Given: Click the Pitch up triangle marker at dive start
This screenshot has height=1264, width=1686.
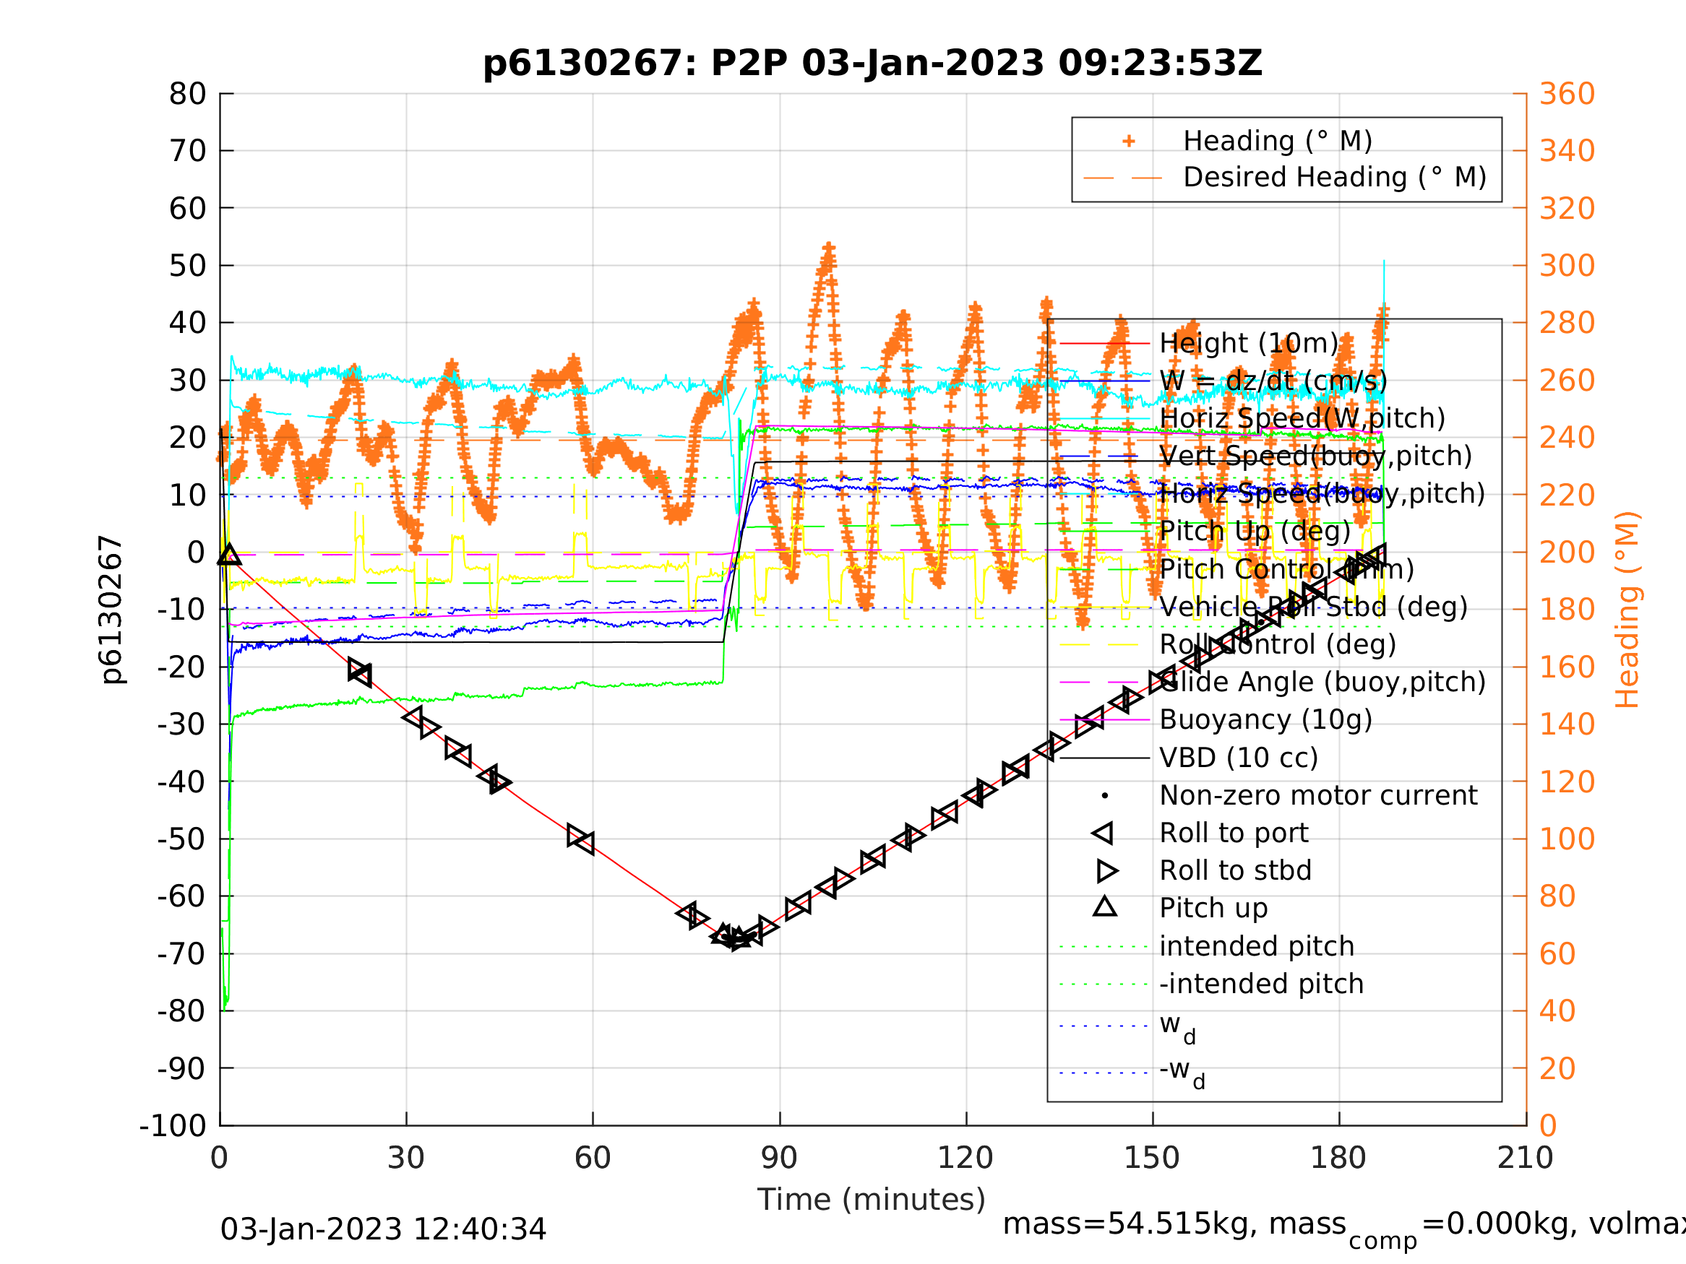Looking at the screenshot, I should [x=228, y=554].
